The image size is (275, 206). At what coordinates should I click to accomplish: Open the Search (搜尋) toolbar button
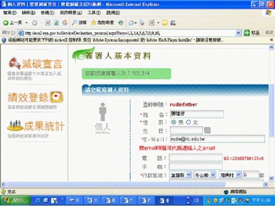pos(79,22)
